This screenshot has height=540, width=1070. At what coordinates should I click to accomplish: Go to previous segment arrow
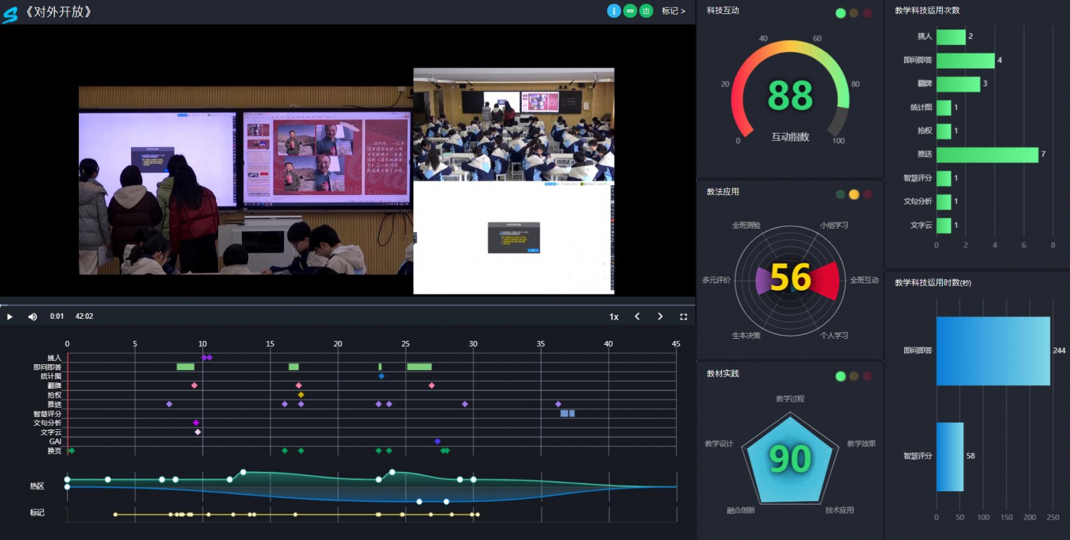tap(637, 317)
